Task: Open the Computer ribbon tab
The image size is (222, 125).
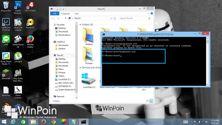Action: 66,14
